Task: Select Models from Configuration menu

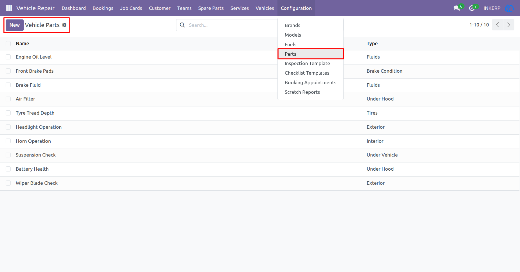Action: (310, 35)
